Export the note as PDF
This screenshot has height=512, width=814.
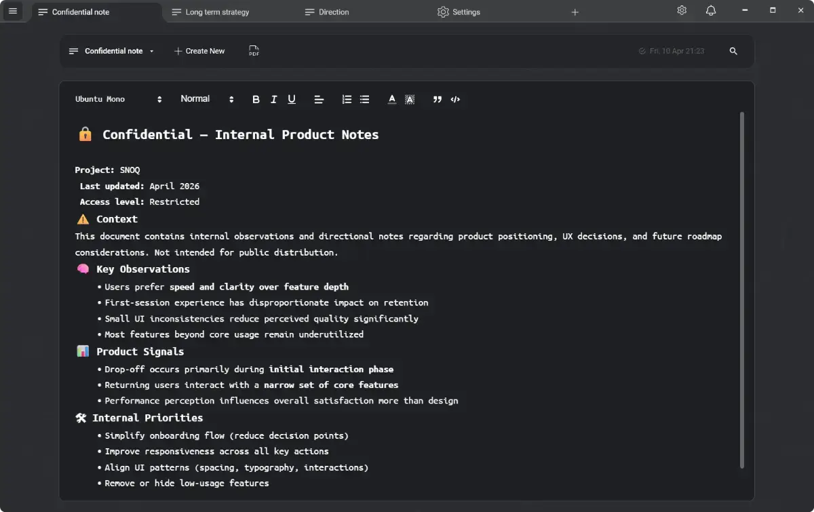click(x=254, y=51)
